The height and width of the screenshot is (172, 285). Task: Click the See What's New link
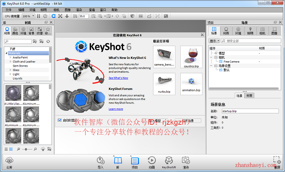coord(118,78)
